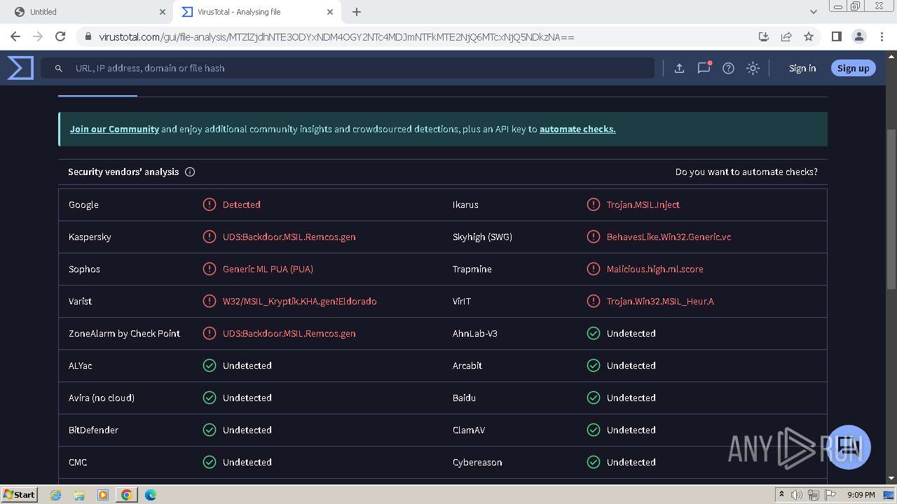Click the Generic ML PUA (PUA) result
897x504 pixels.
tap(268, 269)
